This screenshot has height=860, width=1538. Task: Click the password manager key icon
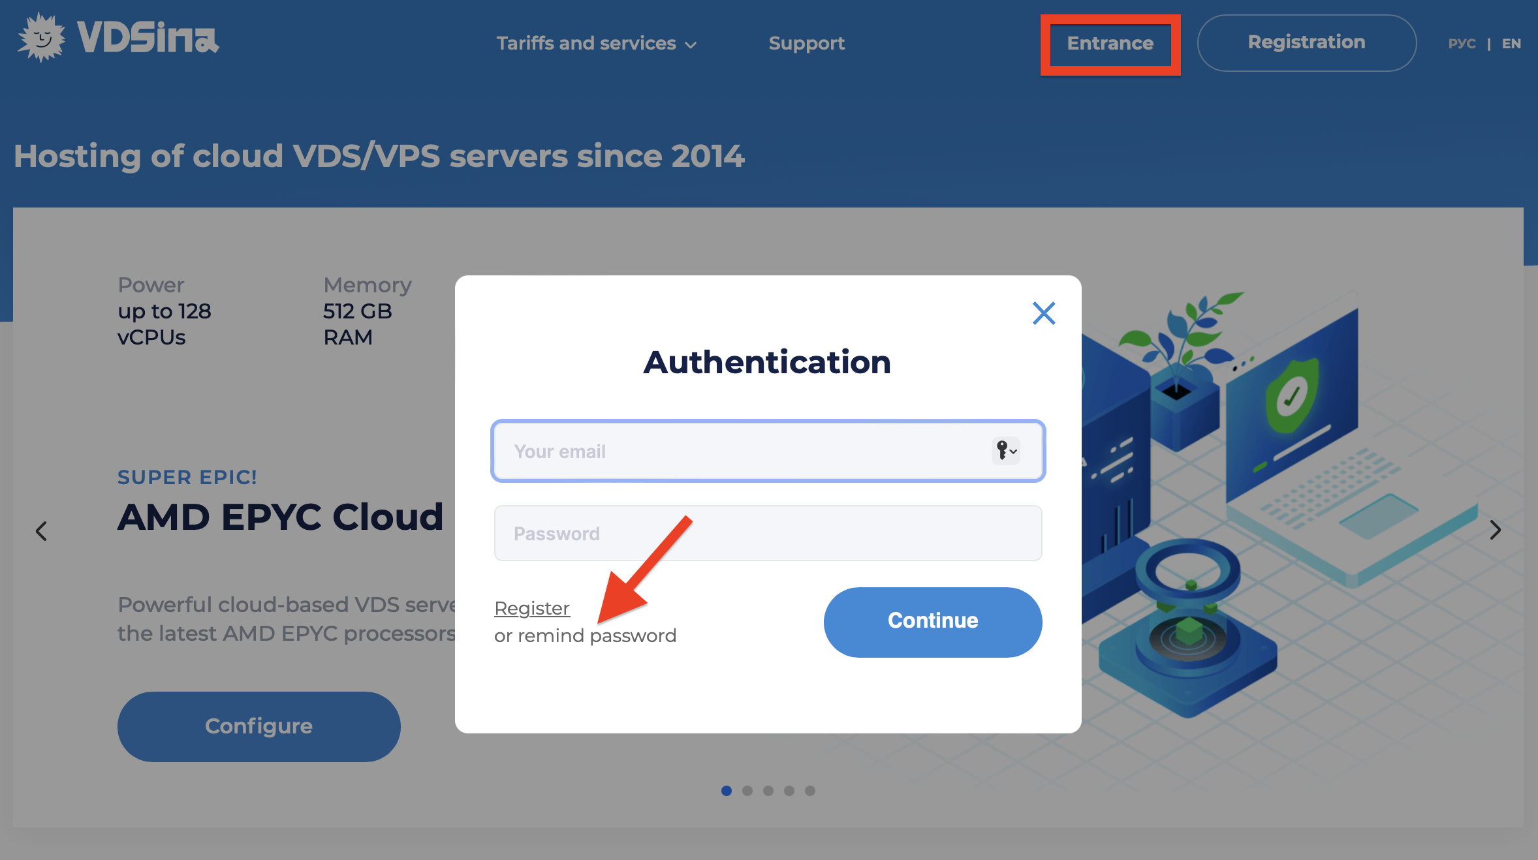tap(1005, 451)
